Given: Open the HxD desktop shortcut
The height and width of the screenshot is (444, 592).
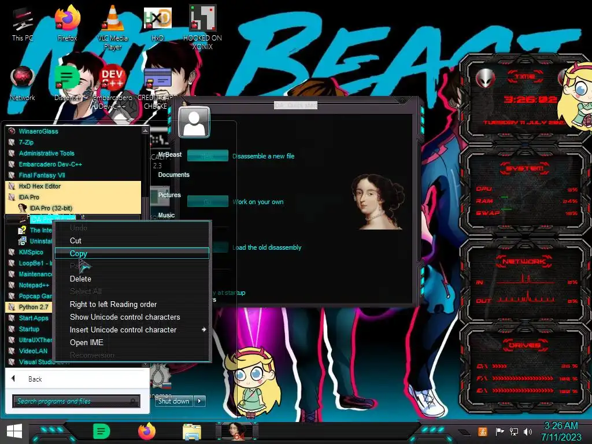Looking at the screenshot, I should tap(157, 23).
